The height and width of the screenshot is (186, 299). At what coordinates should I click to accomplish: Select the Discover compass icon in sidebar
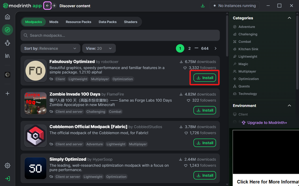point(7,30)
